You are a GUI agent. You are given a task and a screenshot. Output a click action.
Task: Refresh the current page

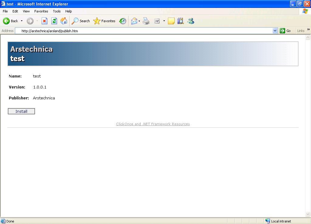coord(54,21)
